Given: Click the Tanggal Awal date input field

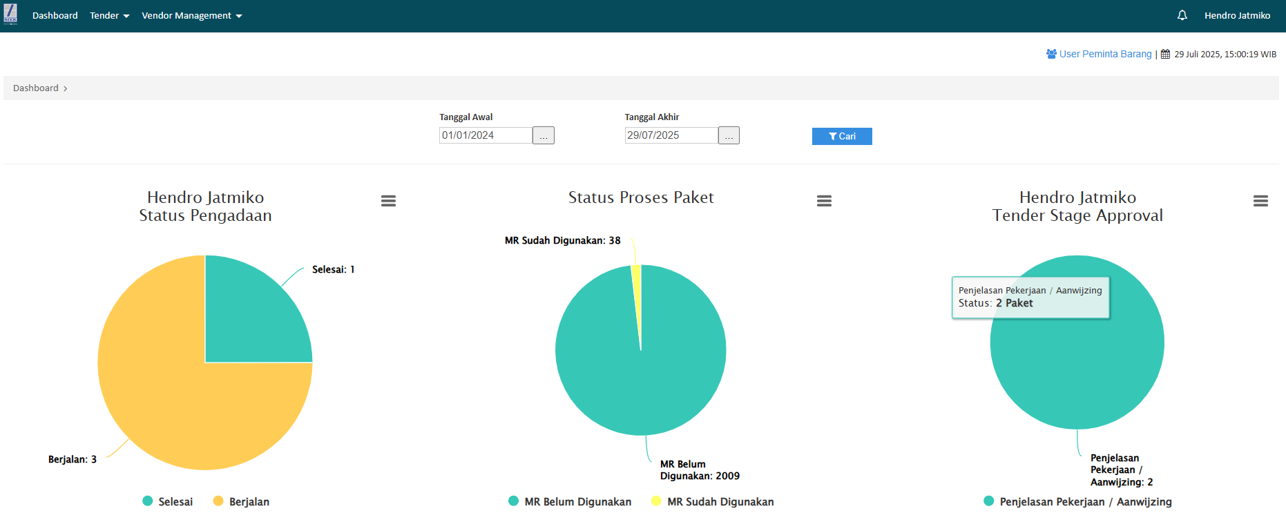Looking at the screenshot, I should (x=486, y=135).
